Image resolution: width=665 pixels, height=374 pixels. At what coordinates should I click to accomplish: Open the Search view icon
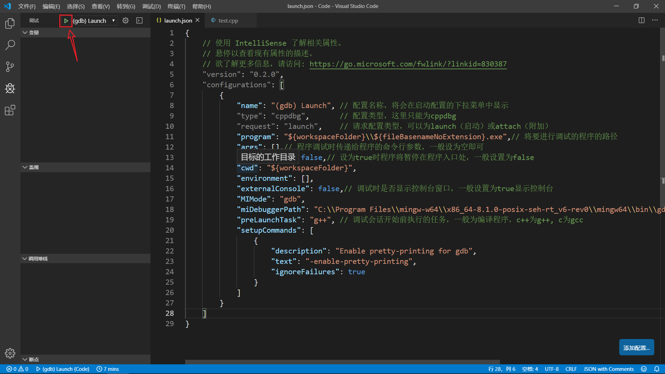click(10, 45)
